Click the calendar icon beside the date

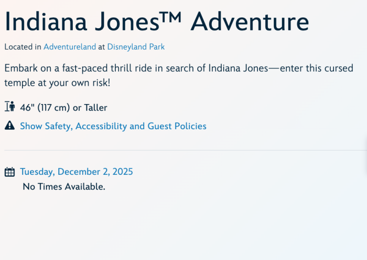pyautogui.click(x=9, y=172)
